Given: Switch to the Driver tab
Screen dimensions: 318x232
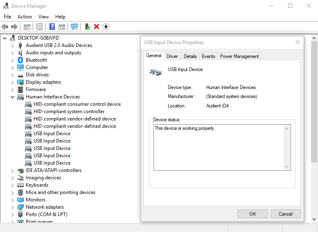Looking at the screenshot, I should [x=172, y=56].
